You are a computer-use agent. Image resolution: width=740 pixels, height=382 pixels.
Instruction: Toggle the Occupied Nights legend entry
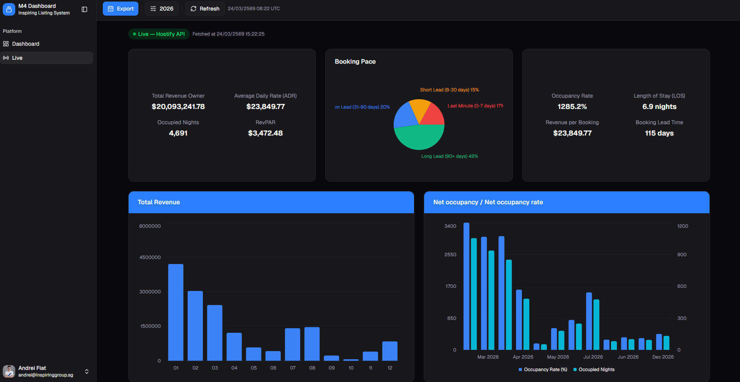[594, 370]
